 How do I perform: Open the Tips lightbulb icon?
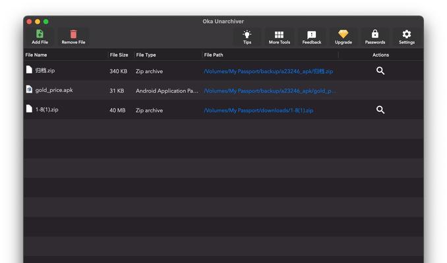click(x=247, y=34)
